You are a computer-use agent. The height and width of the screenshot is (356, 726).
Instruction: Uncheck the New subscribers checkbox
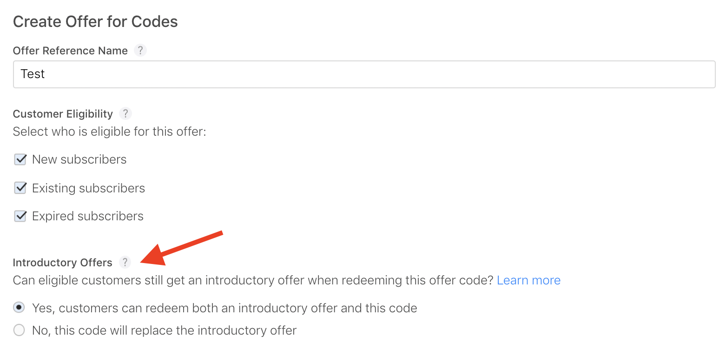point(20,159)
